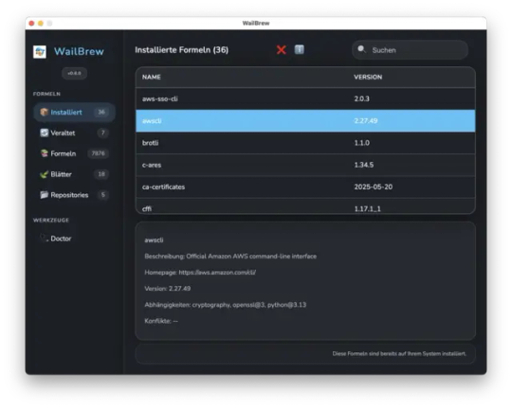This screenshot has width=512, height=408.
Task: Select the brotli row
Action: pos(305,143)
